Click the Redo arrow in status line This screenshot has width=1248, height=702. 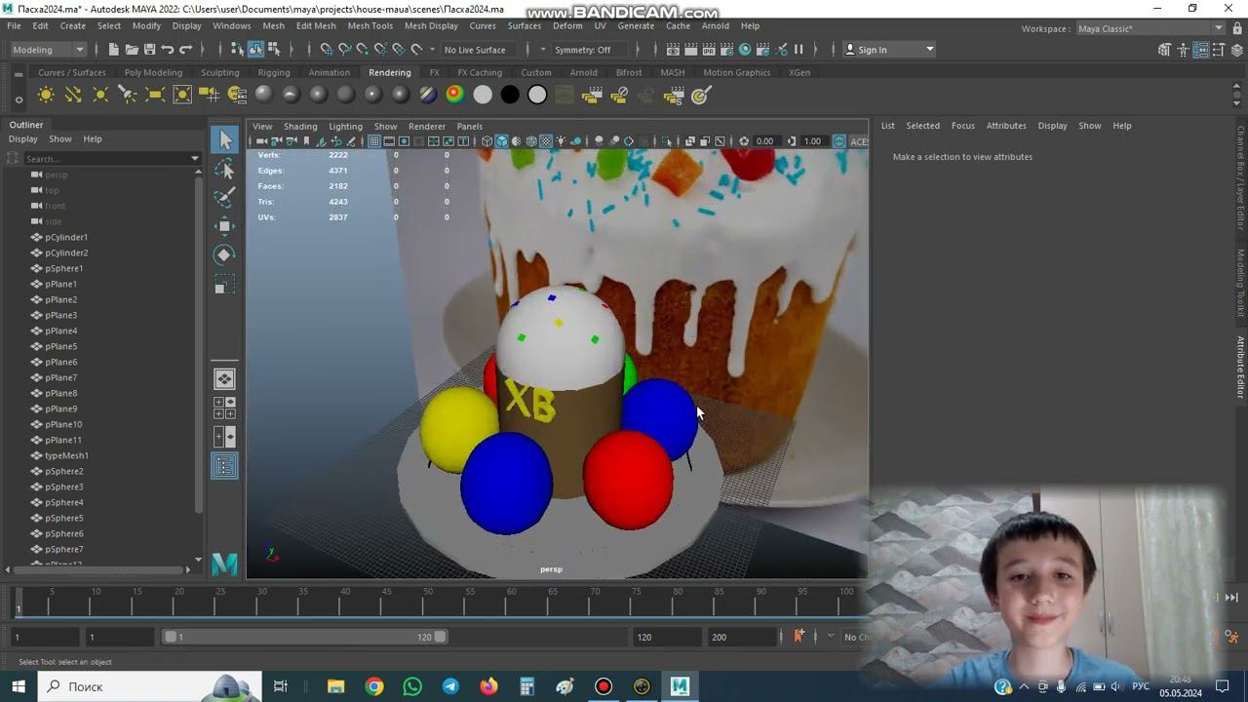coord(185,50)
